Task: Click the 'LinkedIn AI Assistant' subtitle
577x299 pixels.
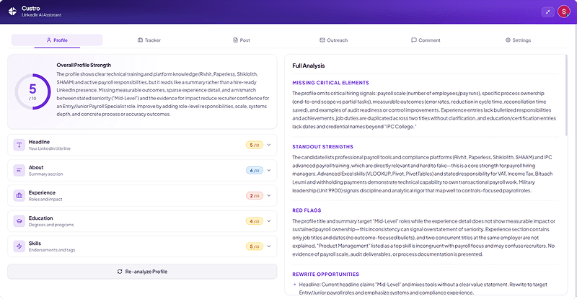Action: click(x=41, y=15)
